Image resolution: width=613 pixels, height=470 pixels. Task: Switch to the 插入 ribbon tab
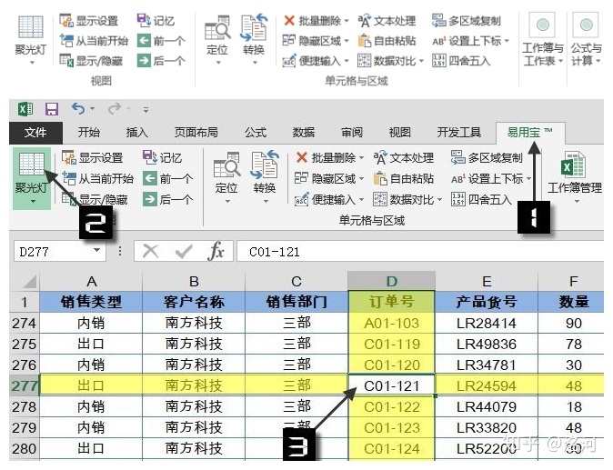tap(136, 133)
